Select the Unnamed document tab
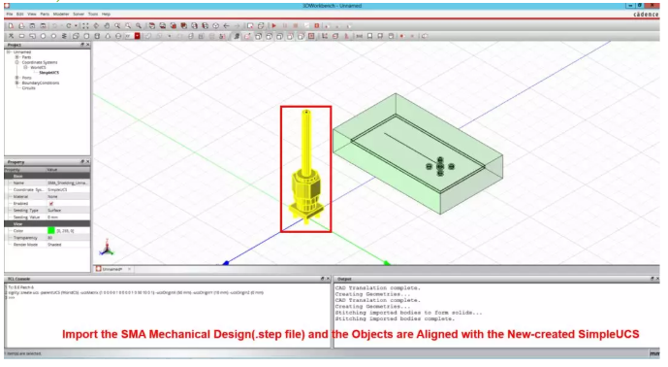The height and width of the screenshot is (367, 668). 112,269
